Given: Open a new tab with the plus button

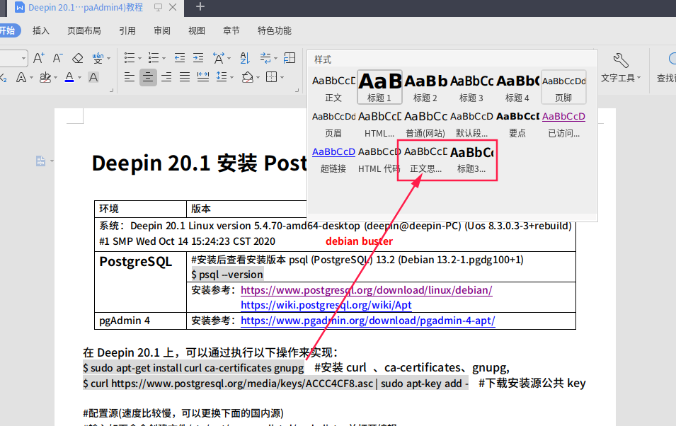Looking at the screenshot, I should click(200, 7).
